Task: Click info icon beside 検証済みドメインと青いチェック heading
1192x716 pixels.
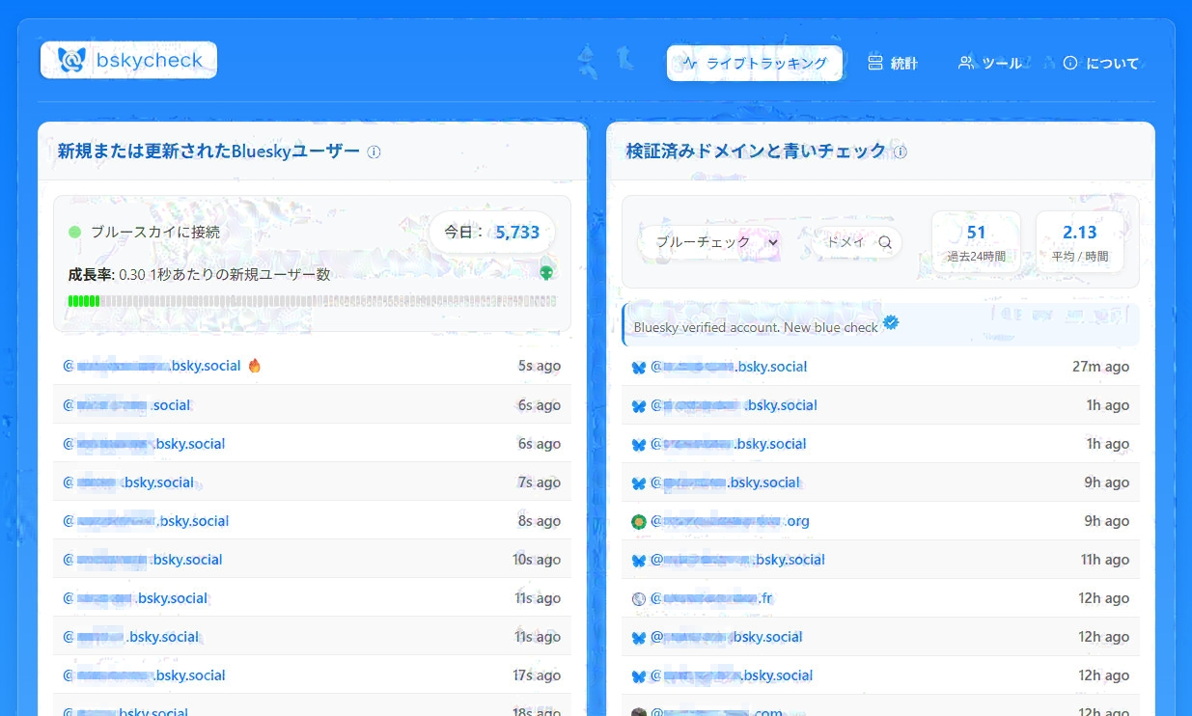Action: pos(900,151)
